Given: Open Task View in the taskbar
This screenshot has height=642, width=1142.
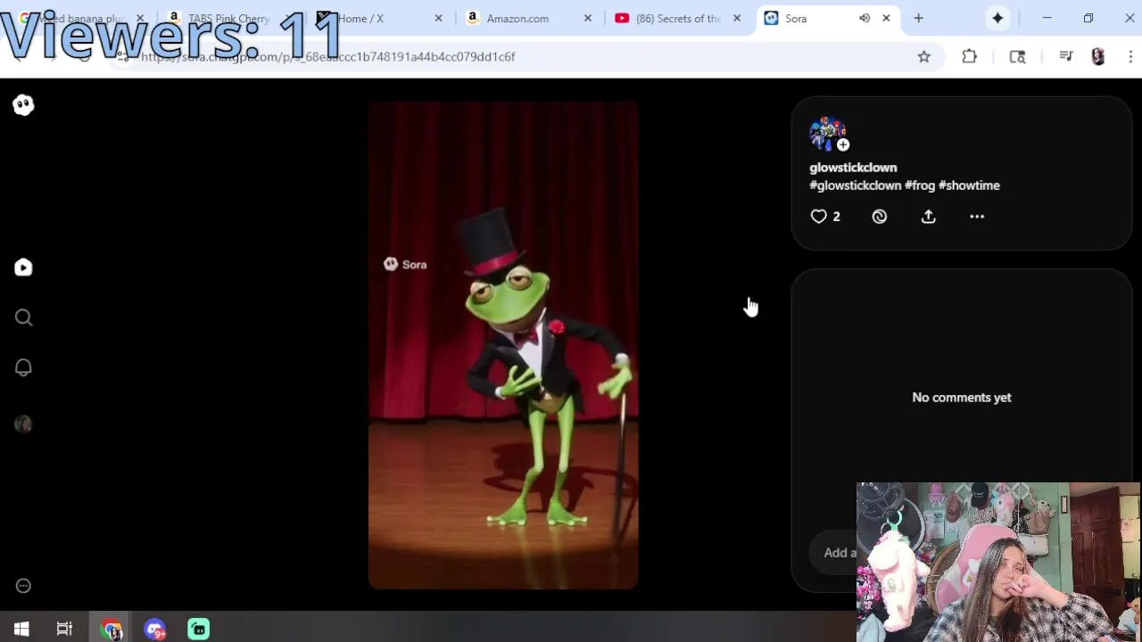Looking at the screenshot, I should click(64, 630).
